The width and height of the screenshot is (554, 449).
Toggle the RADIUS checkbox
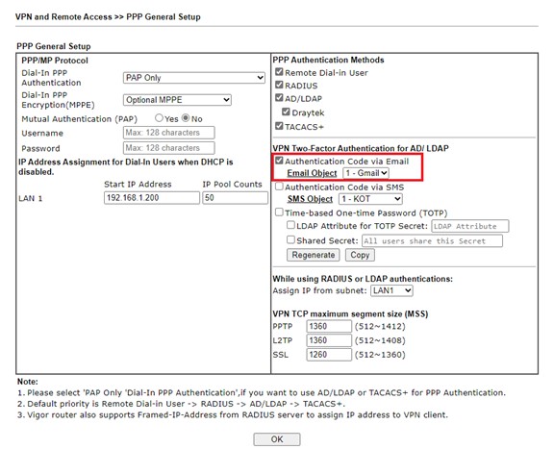point(279,85)
